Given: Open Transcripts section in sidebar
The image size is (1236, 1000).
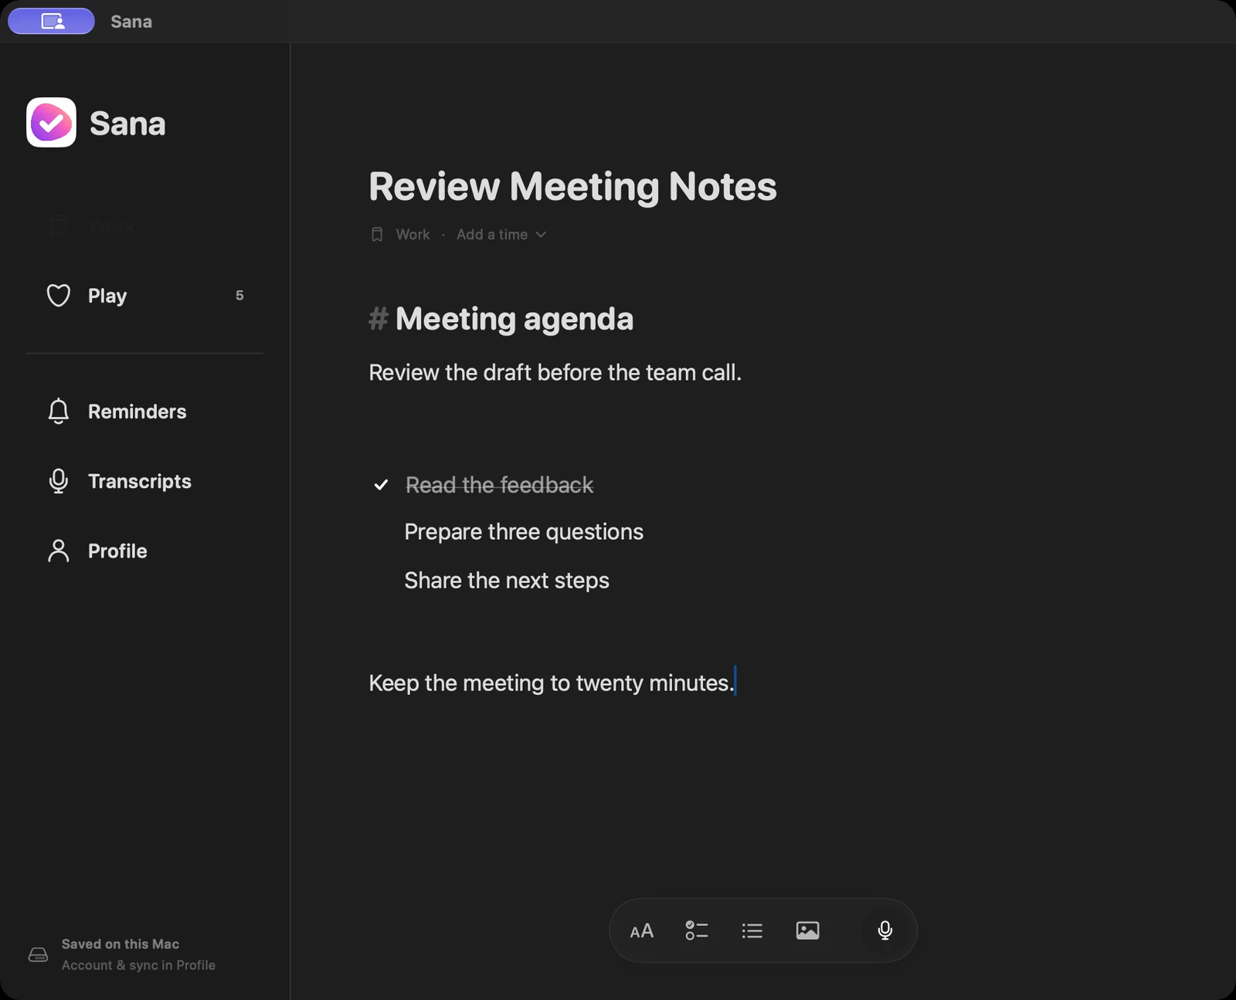Looking at the screenshot, I should [144, 481].
